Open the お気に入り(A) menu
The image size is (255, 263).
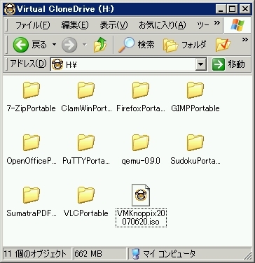click(x=163, y=25)
